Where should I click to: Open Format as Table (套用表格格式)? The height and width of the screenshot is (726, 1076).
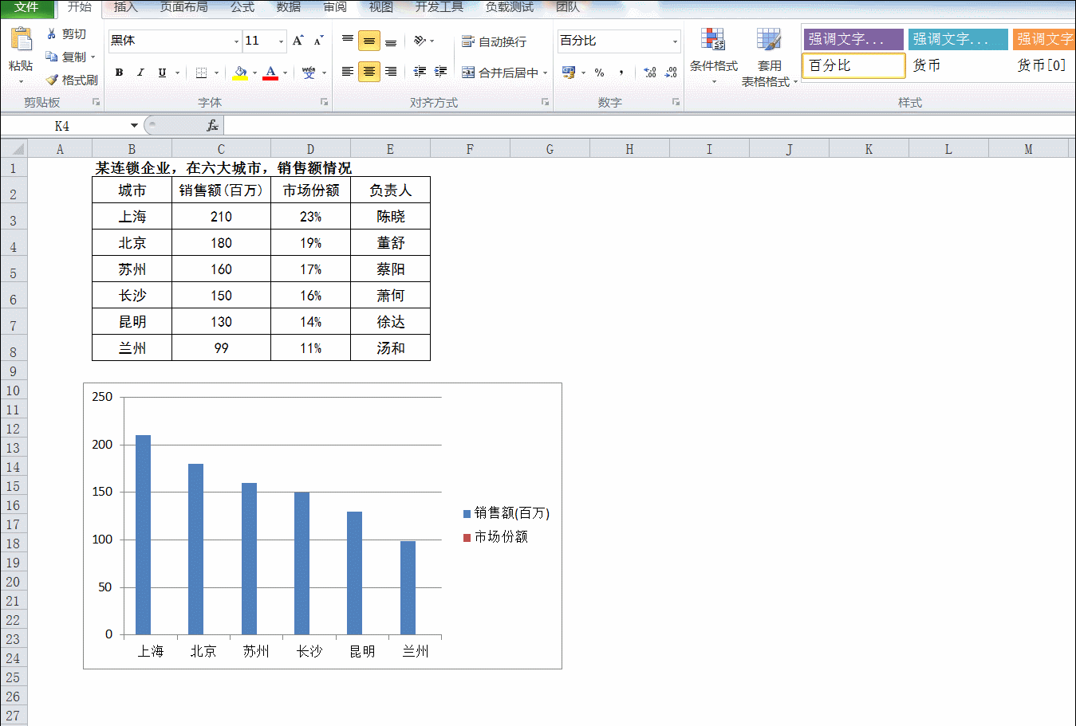[x=769, y=57]
